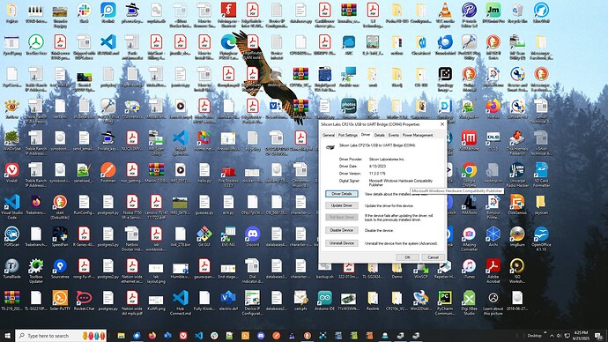Open the skyscan folder on desktop
The image size is (608, 342).
click(541, 204)
